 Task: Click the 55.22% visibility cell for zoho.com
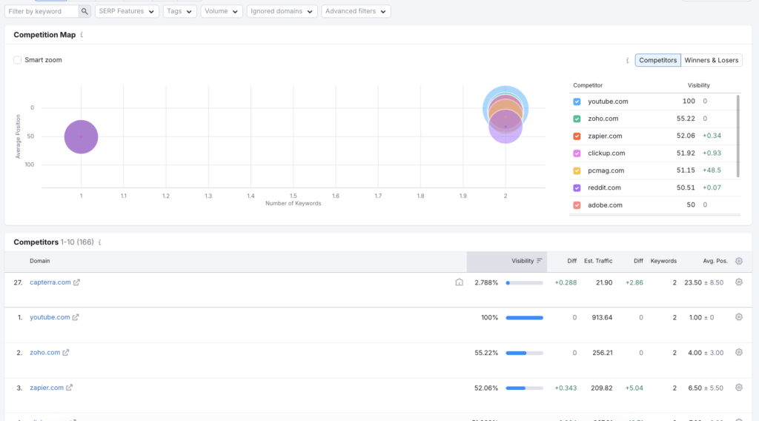click(486, 353)
